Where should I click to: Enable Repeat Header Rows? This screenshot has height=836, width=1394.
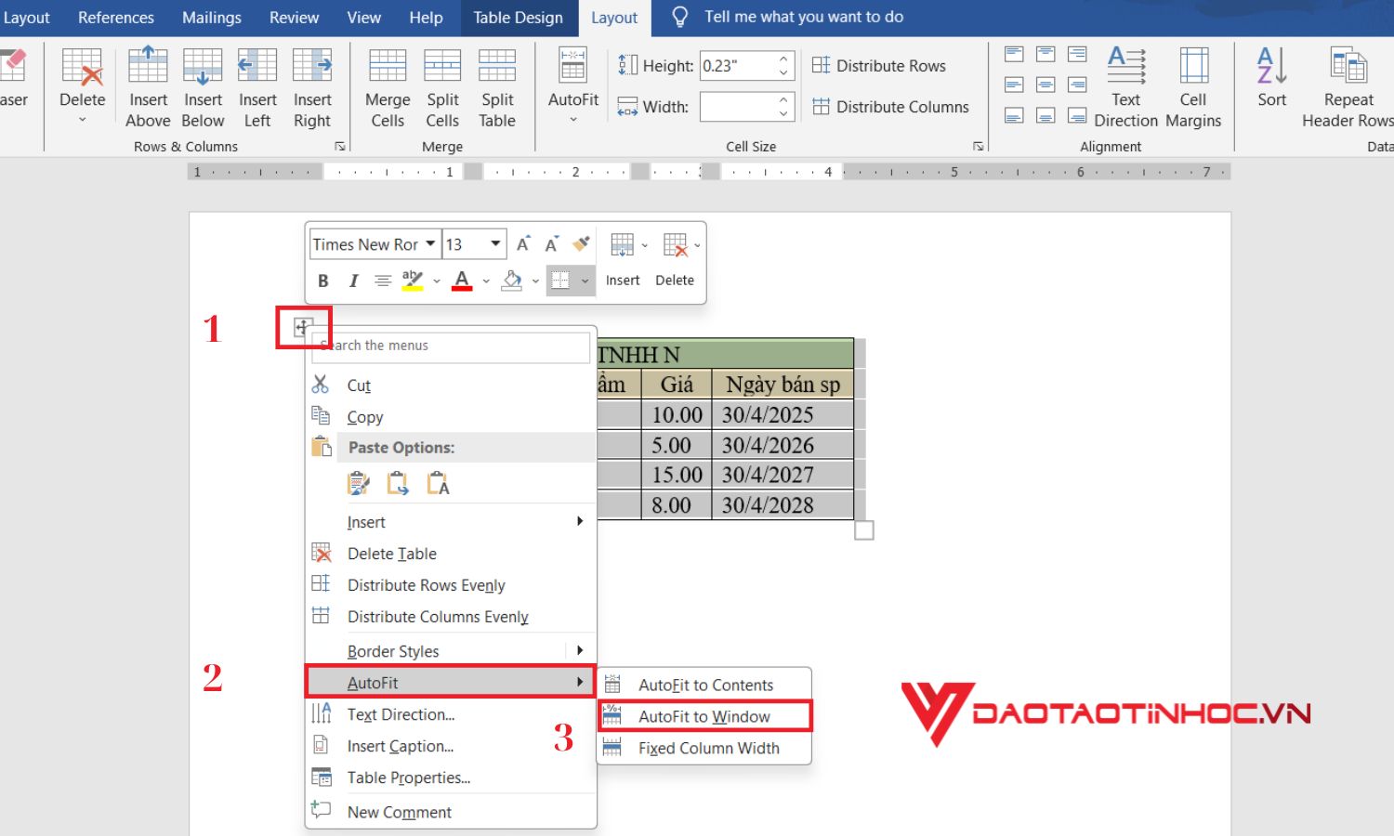1347,86
